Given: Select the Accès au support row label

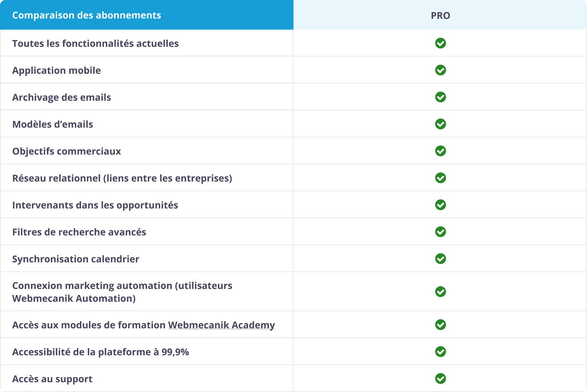Looking at the screenshot, I should coord(52,379).
